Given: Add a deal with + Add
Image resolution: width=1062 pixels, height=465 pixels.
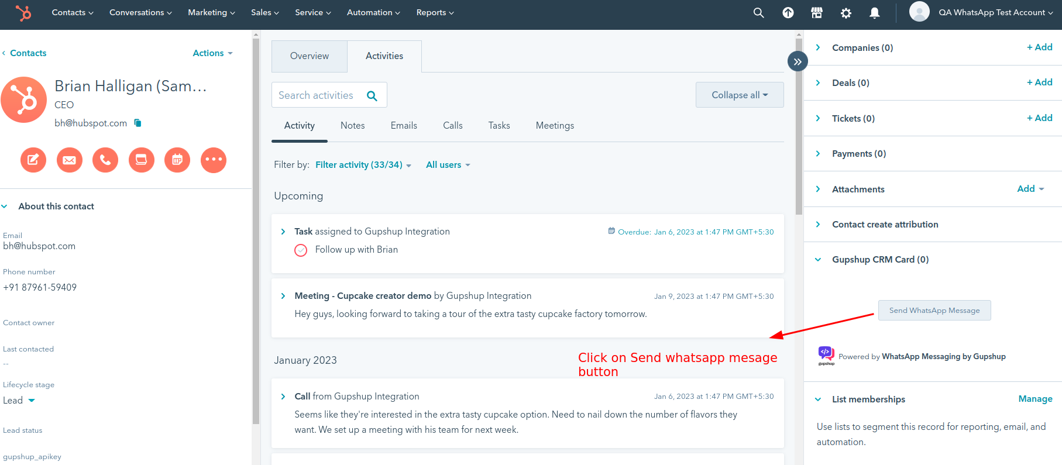Looking at the screenshot, I should point(1040,82).
